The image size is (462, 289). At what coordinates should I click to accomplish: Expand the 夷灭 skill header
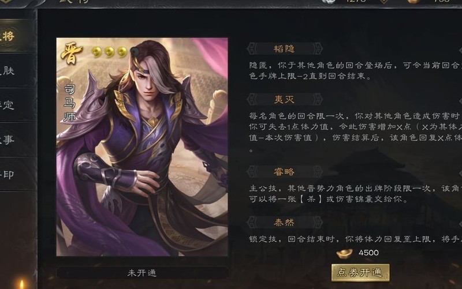click(284, 99)
